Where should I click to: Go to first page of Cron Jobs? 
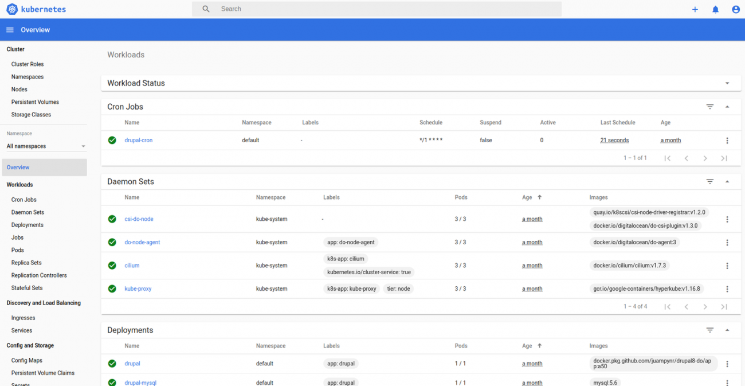tap(668, 158)
